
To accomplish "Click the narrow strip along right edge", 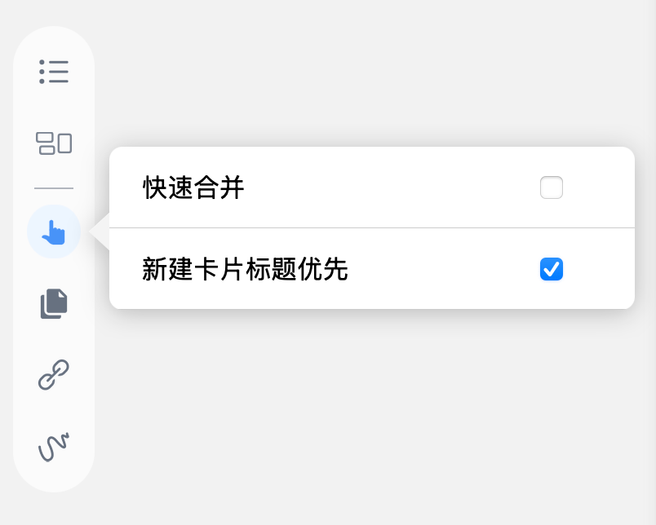I will pyautogui.click(x=651, y=262).
